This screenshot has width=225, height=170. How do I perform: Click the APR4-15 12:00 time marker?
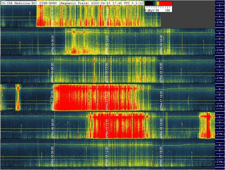tap(107, 156)
